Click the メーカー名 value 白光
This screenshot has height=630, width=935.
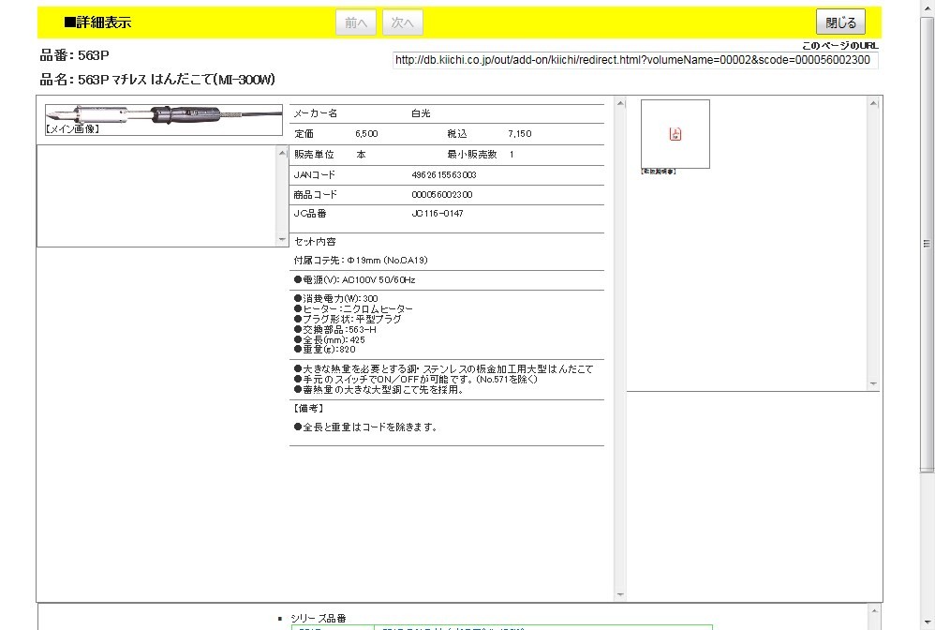[421, 113]
